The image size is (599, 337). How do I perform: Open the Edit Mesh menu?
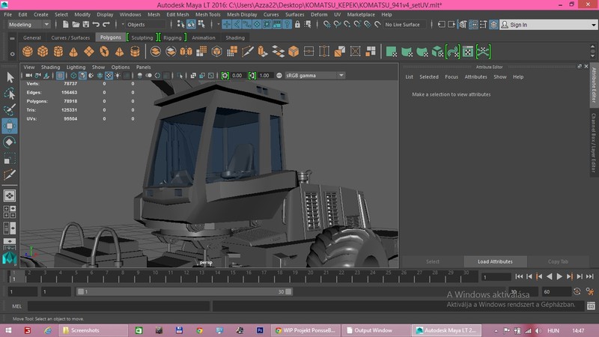click(177, 14)
